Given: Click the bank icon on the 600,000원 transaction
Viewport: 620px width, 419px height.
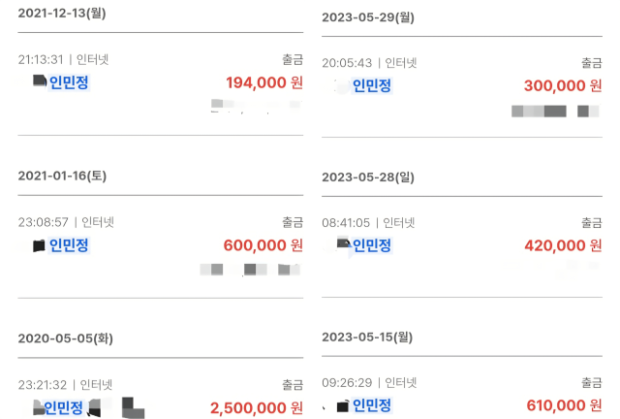Looking at the screenshot, I should click(x=39, y=245).
